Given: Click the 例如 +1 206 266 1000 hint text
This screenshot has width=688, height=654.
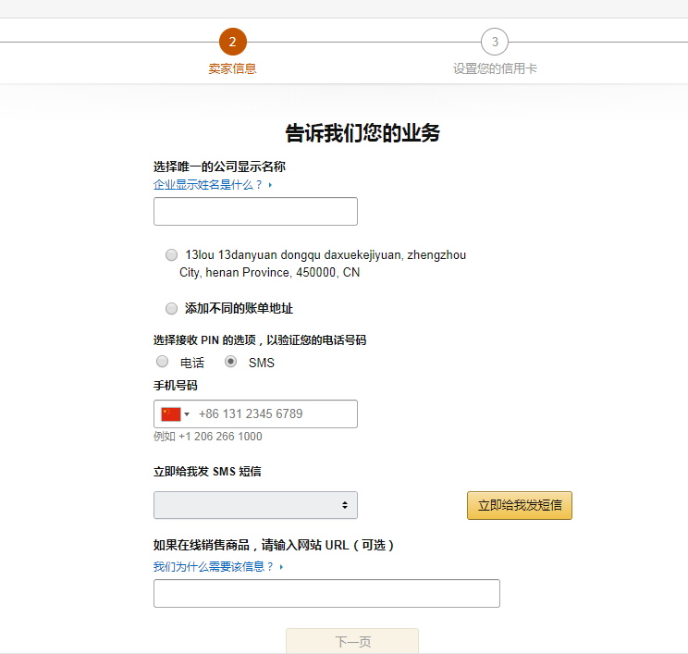Looking at the screenshot, I should 207,437.
